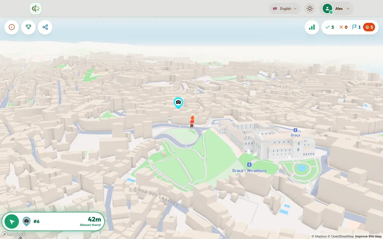This screenshot has height=239, width=383.
Task: Click the orange streak badge 5
Action: coord(369,27)
